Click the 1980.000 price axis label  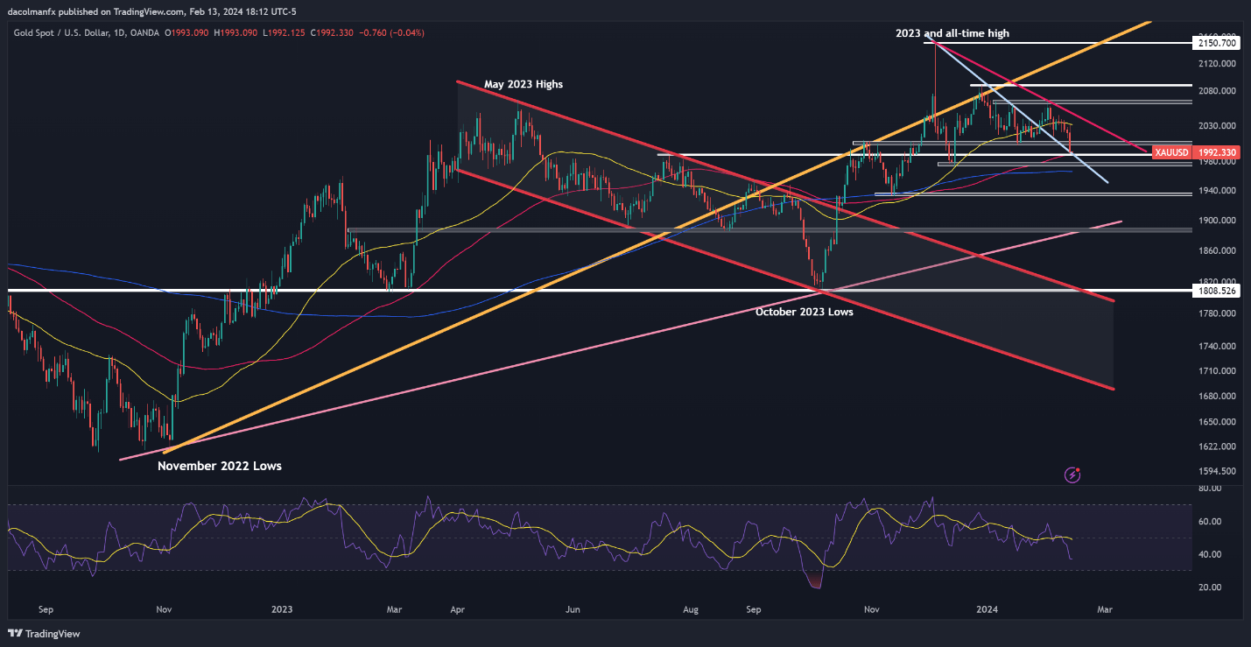coord(1216,163)
